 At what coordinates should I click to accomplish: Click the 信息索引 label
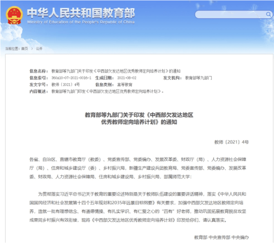click(39, 78)
